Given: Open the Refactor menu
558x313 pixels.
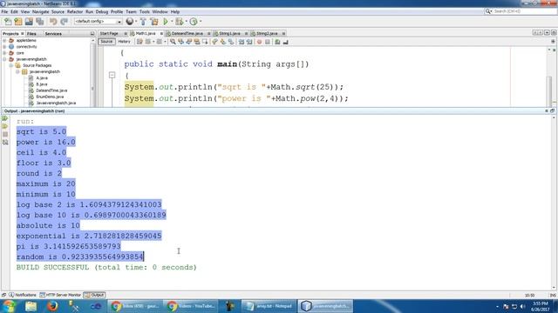Looking at the screenshot, I should 75,11.
